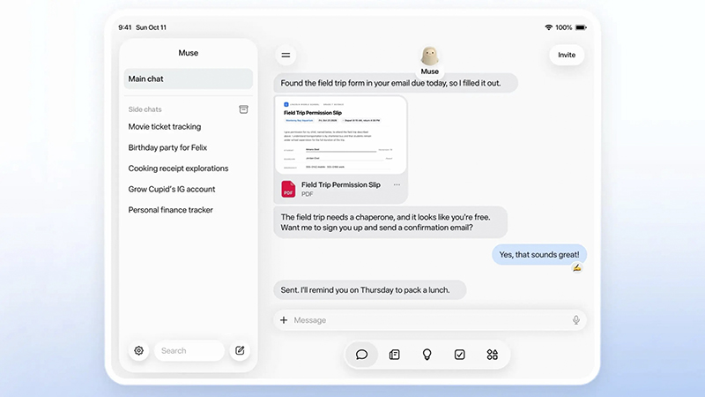This screenshot has width=705, height=397.
Task: Open Personal finance tracker chat
Action: point(170,210)
